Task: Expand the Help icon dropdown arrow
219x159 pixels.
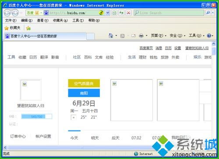Action: coord(212,36)
